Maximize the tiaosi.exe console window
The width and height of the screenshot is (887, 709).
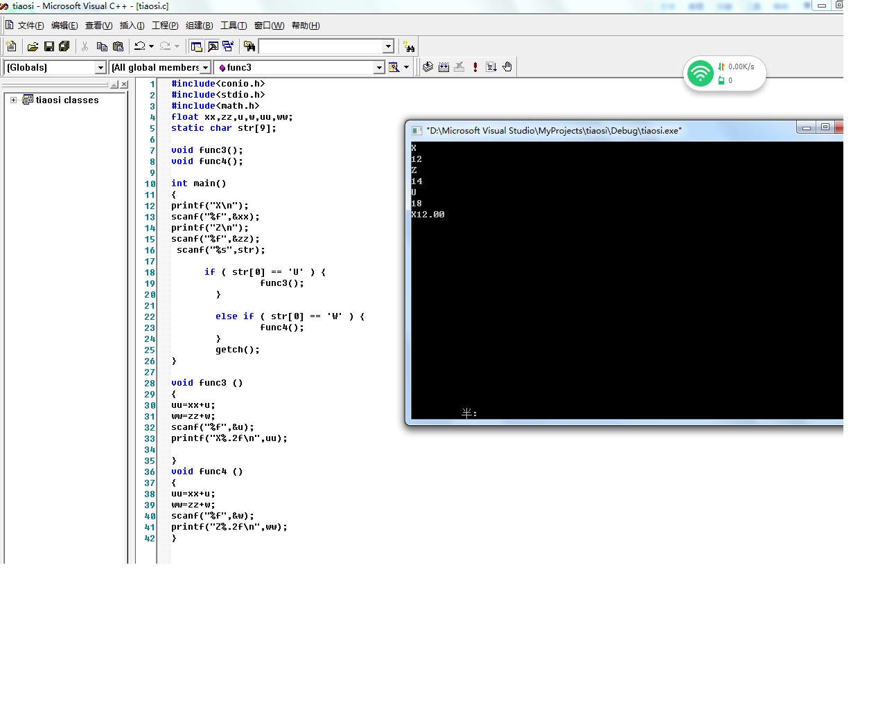825,127
